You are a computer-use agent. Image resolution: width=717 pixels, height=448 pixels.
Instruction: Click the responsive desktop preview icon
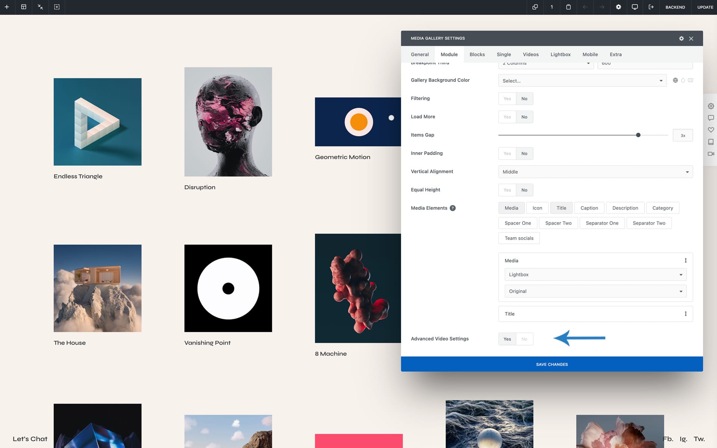[x=634, y=7]
